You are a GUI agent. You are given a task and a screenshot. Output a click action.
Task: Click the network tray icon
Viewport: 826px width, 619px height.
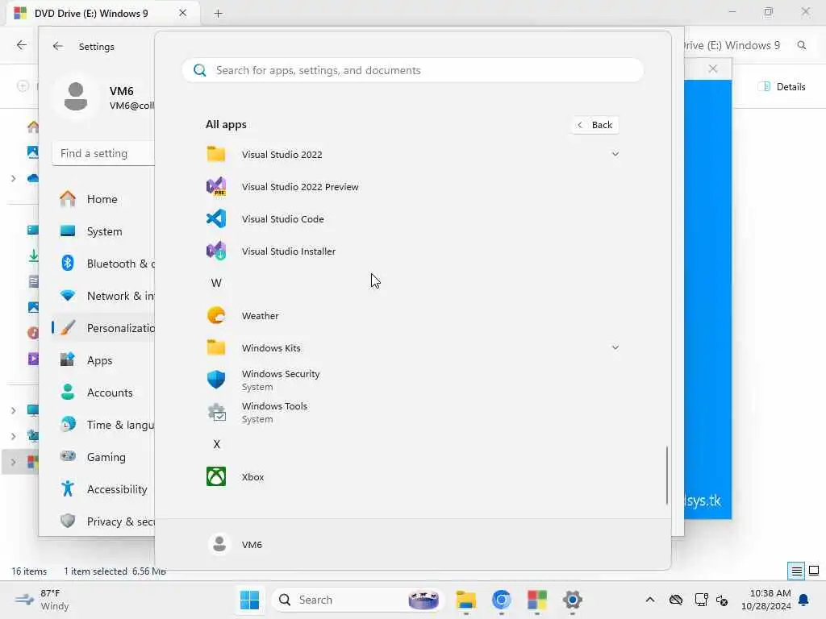[701, 600]
